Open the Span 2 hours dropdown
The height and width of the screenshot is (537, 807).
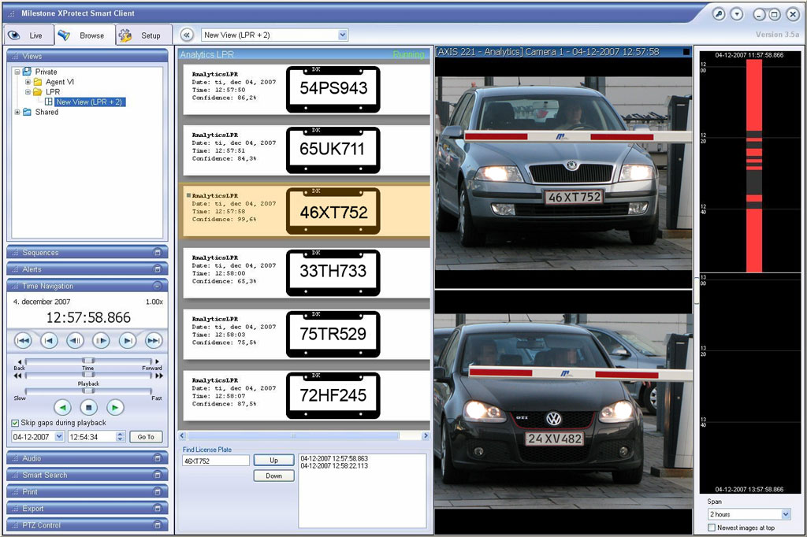pos(786,514)
